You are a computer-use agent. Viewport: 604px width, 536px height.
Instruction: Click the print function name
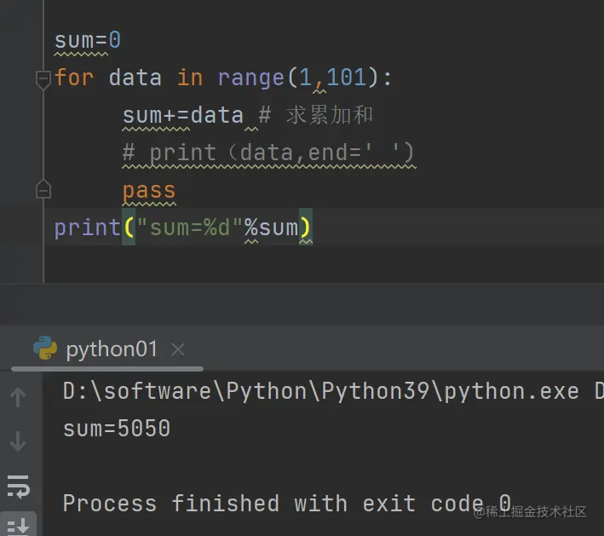point(87,228)
